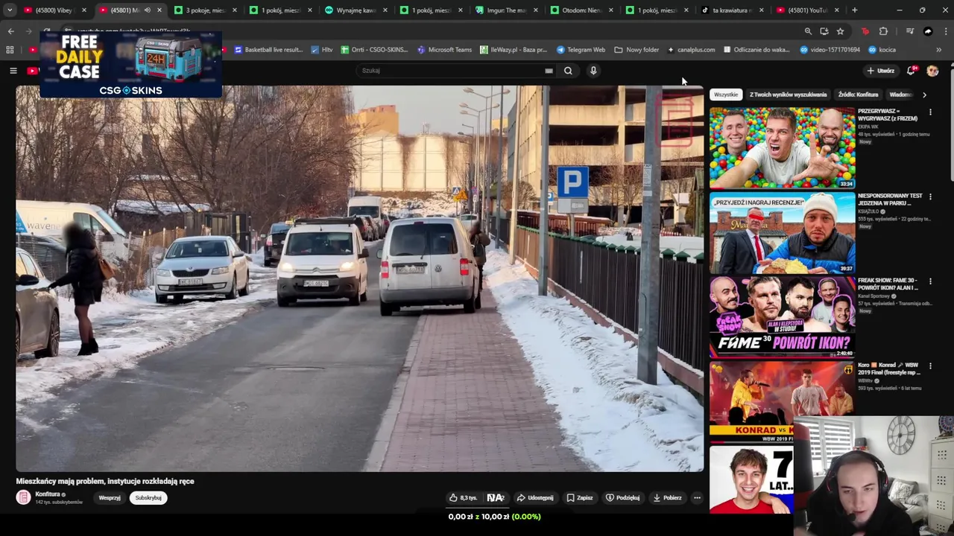This screenshot has height=536, width=954.
Task: Select the Źródło: Konfitura chip
Action: 858,95
